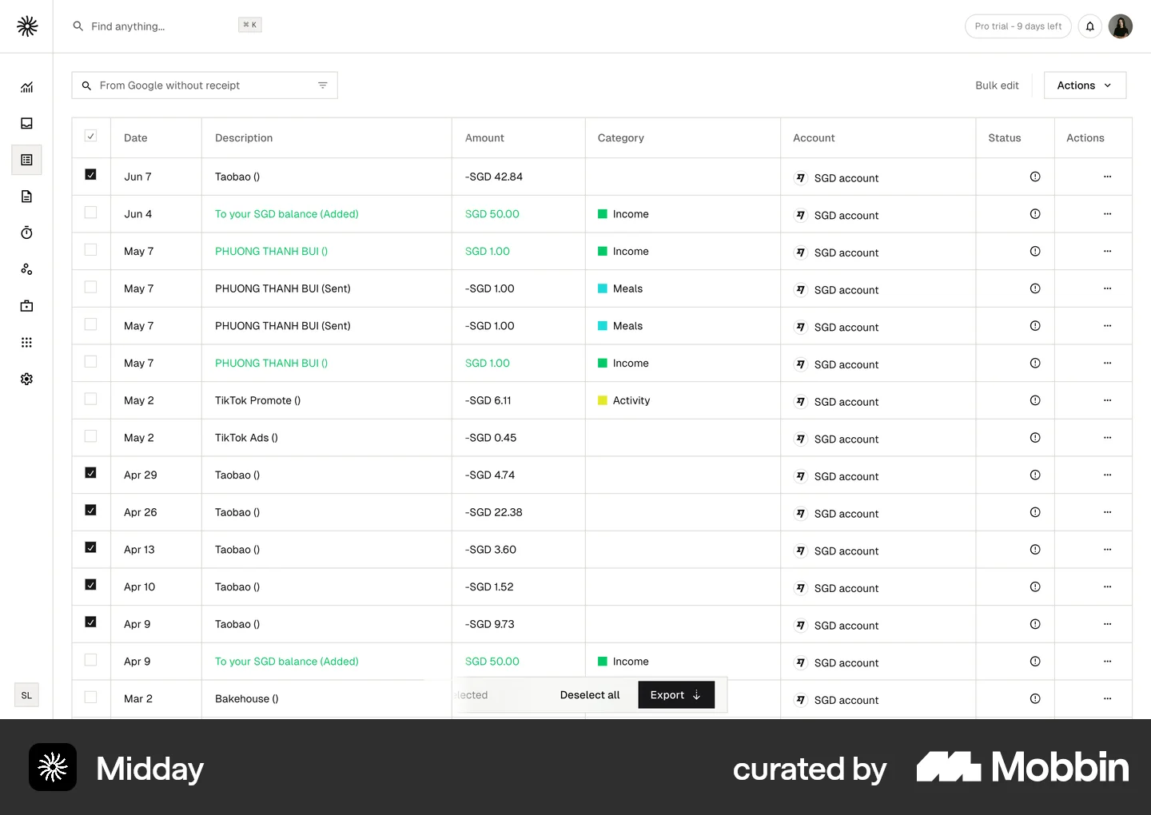1151x815 pixels.
Task: Check the Jun 4 SGD balance row checkbox
Action: pos(91,213)
